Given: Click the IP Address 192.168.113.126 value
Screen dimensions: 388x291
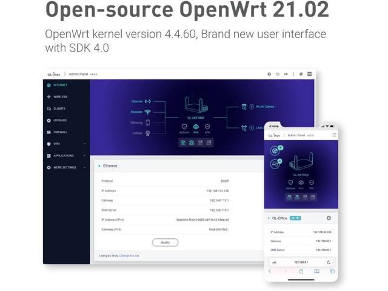Looking at the screenshot, I should point(218,191).
